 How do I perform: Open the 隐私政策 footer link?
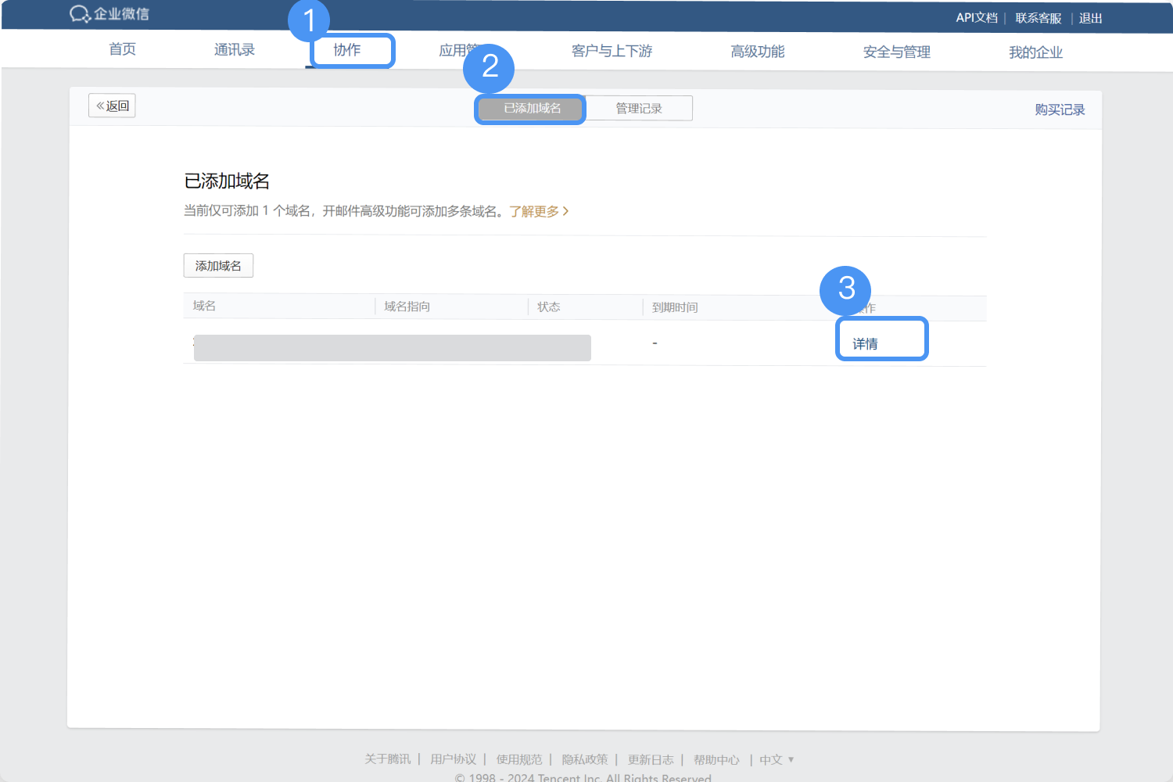coord(584,759)
